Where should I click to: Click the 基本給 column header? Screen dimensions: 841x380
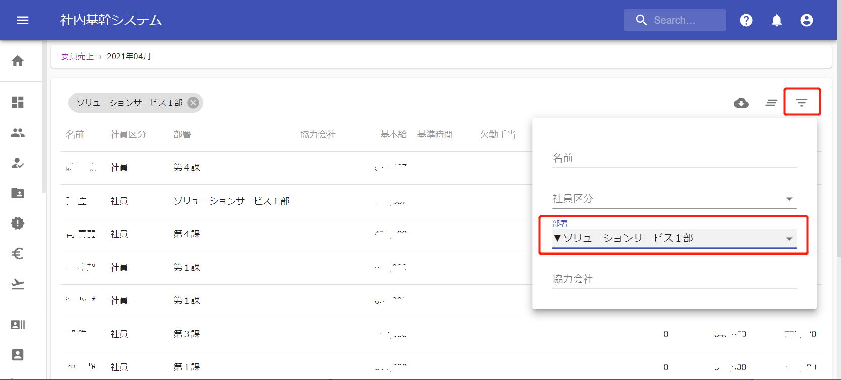(393, 135)
